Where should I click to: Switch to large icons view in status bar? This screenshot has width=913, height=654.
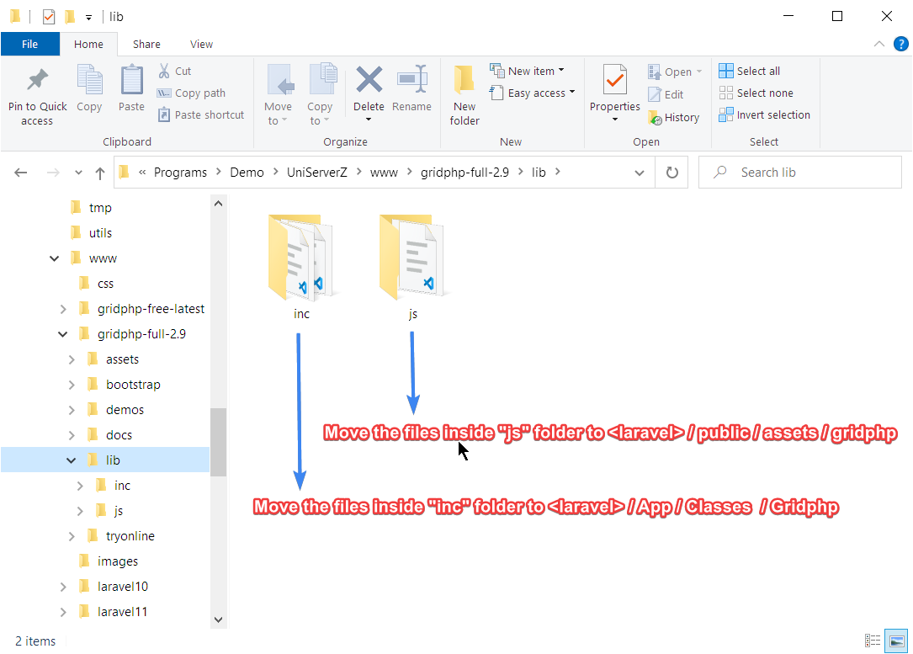click(x=897, y=641)
